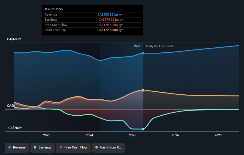The image size is (244, 155).
Task: Select the Cash From Op data point marker
Action: 143,90
